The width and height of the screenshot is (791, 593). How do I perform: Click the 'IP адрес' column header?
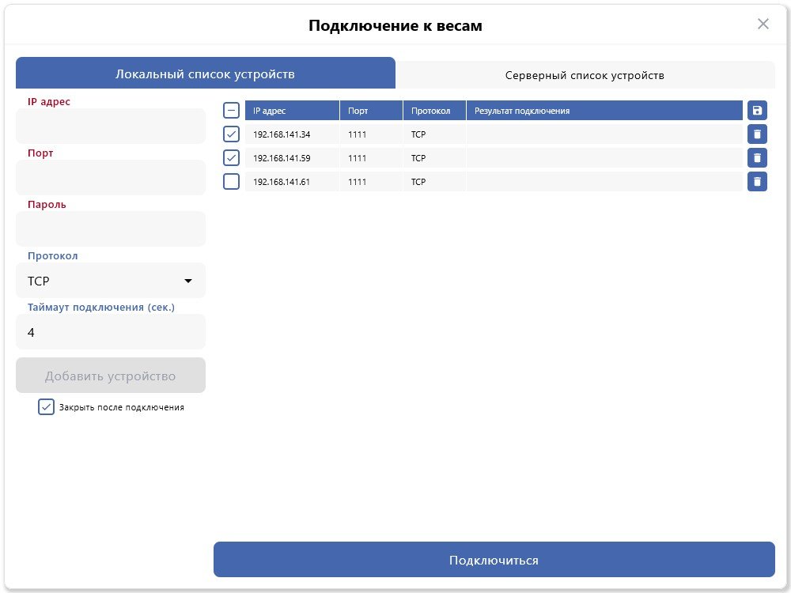[x=292, y=111]
